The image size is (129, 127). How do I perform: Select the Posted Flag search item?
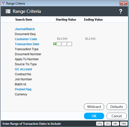pyautogui.click(x=23, y=89)
